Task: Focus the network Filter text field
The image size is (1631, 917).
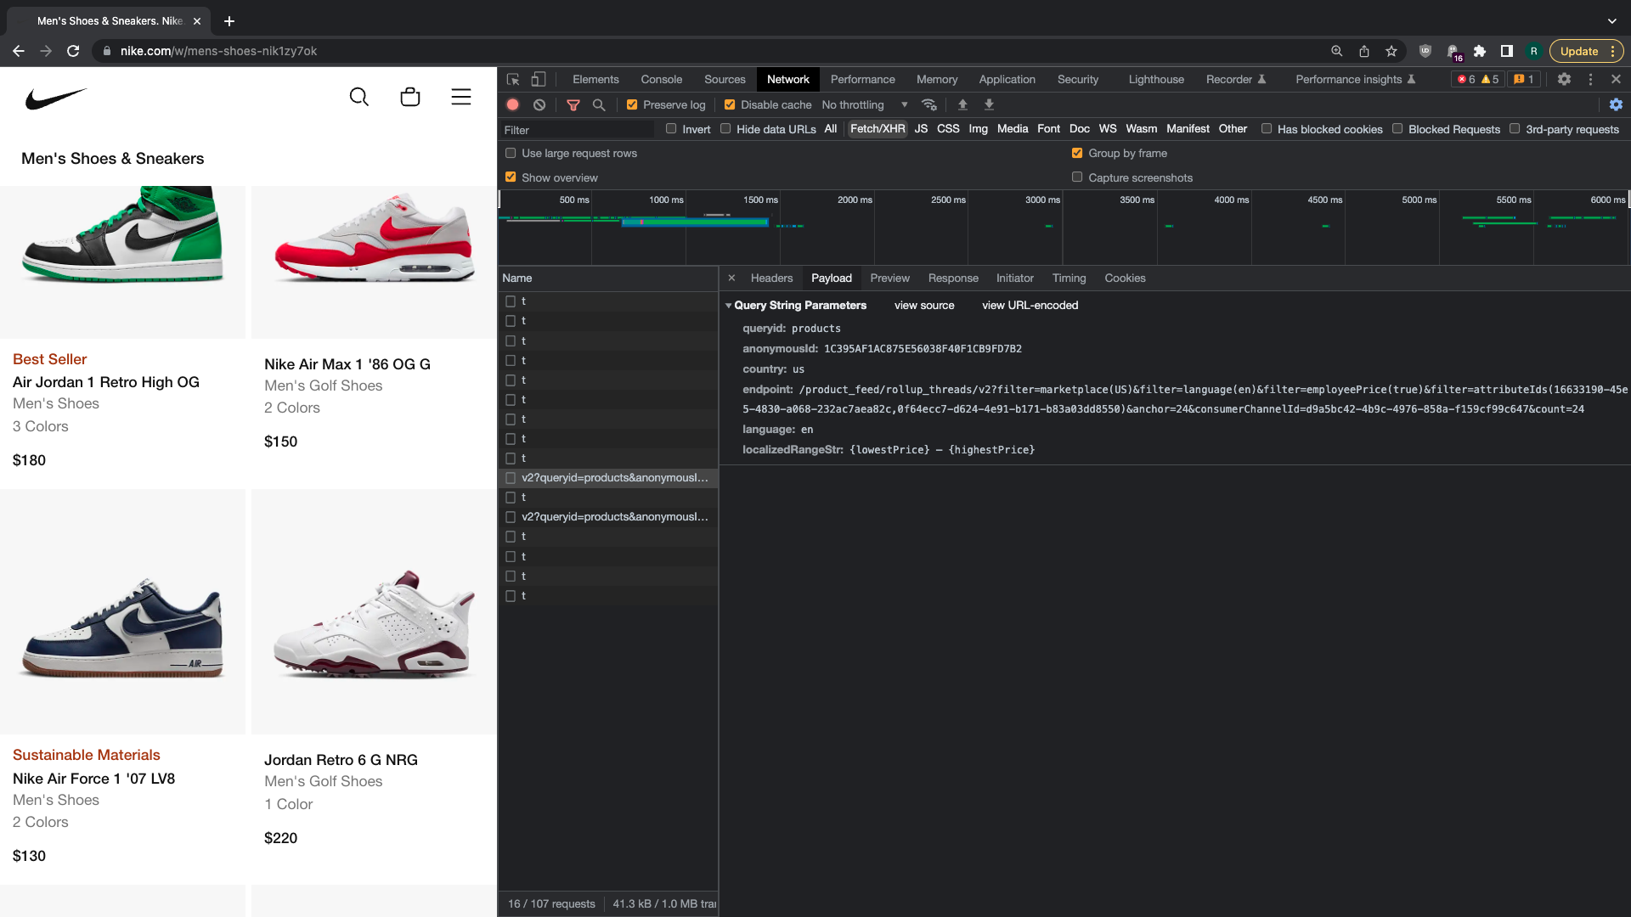Action: [x=578, y=130]
